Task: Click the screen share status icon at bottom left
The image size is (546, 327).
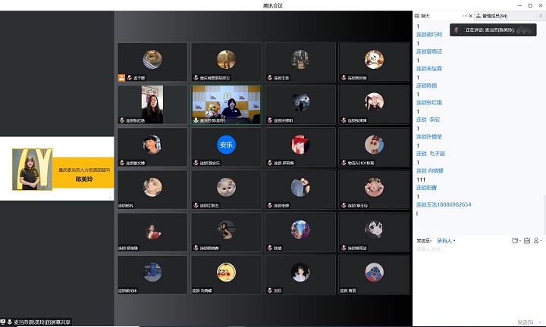Action: click(4, 322)
